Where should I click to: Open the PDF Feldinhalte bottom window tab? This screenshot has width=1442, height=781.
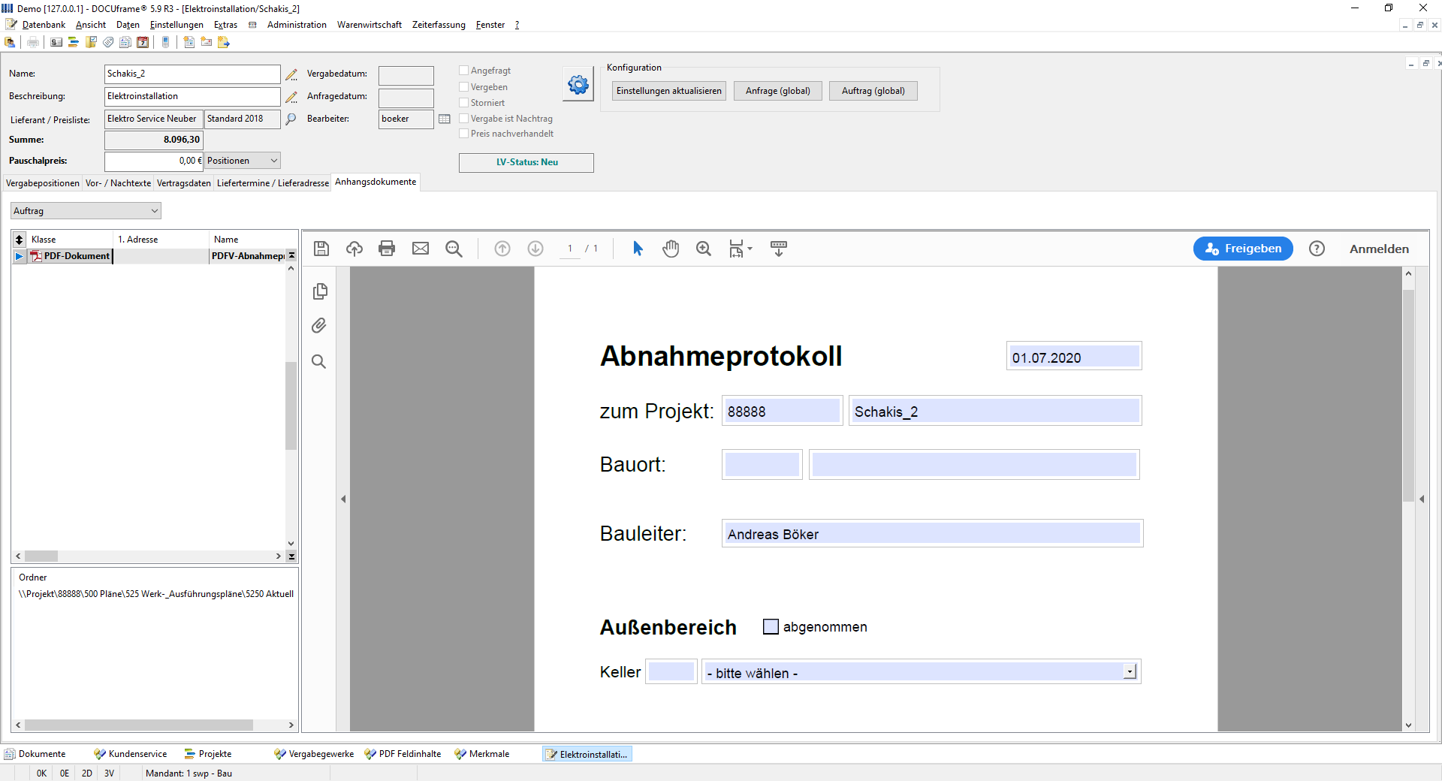403,754
